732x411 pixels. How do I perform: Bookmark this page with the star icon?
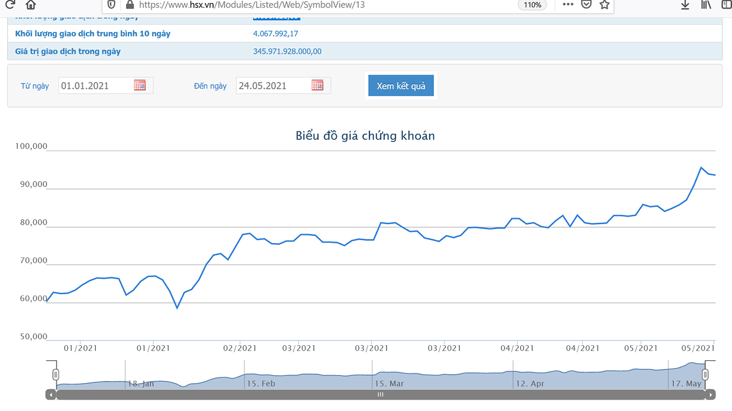coord(604,5)
